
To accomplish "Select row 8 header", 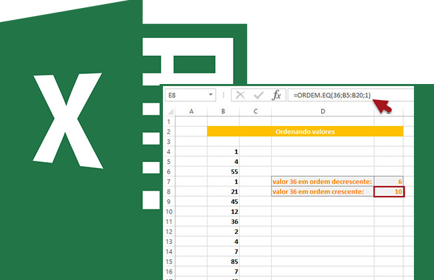I will 169,191.
